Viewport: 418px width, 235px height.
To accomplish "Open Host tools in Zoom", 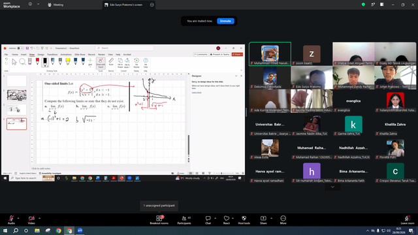I will [x=244, y=220].
